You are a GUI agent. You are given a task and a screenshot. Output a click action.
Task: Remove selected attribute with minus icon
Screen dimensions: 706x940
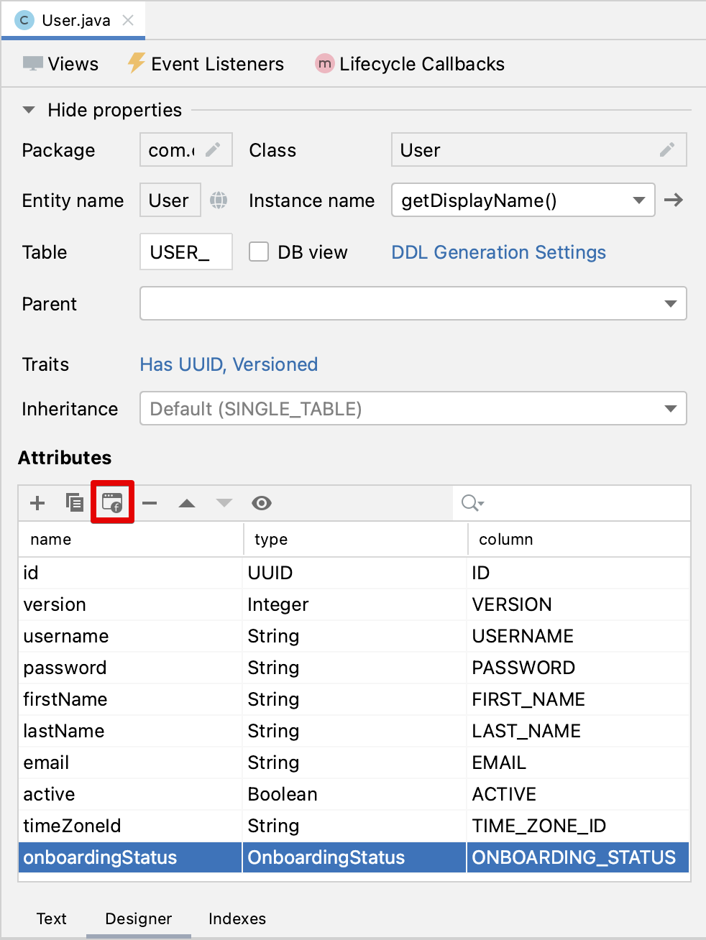click(x=150, y=503)
